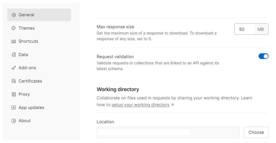Image resolution: width=276 pixels, height=143 pixels.
Task: Click the Themes palette icon
Action: [14, 28]
